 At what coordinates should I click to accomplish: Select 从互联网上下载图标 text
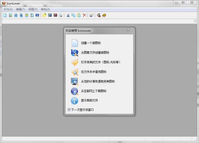point(94,91)
